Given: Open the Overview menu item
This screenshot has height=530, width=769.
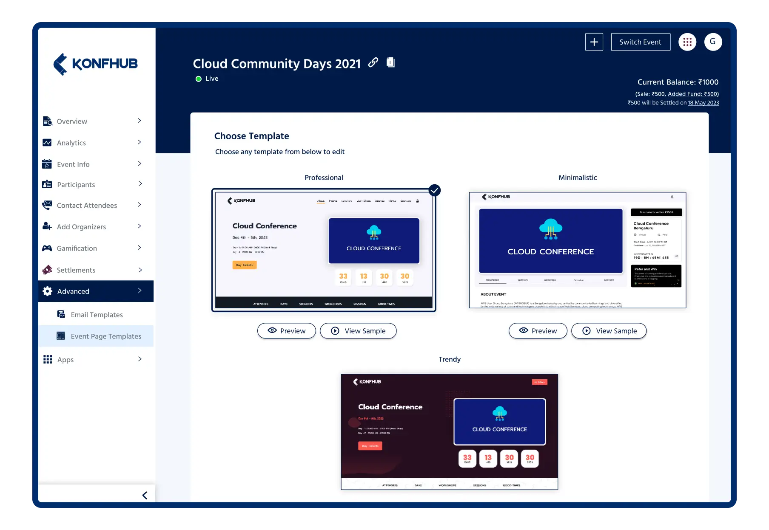Looking at the screenshot, I should click(96, 121).
